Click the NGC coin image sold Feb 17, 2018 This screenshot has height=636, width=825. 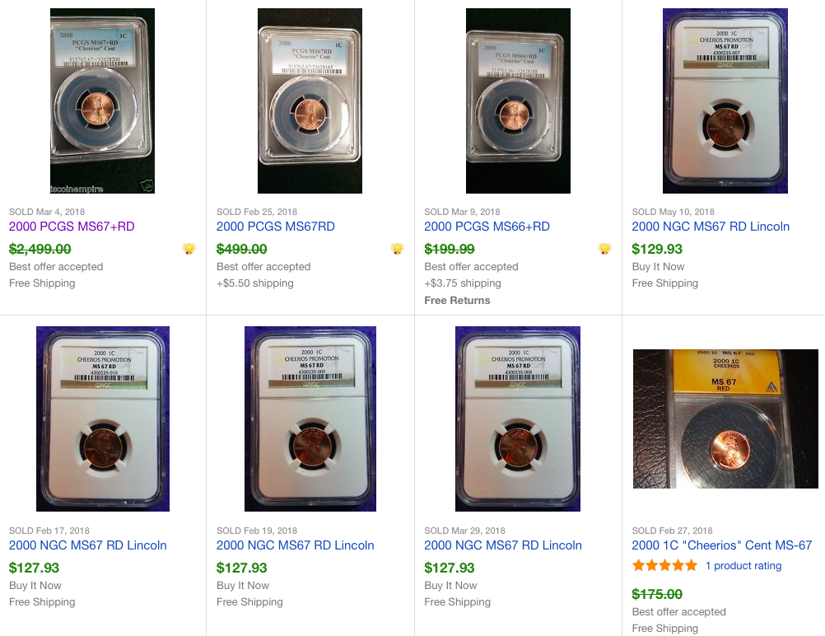tap(103, 419)
